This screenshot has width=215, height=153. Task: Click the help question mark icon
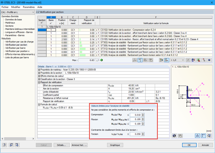(4, 145)
